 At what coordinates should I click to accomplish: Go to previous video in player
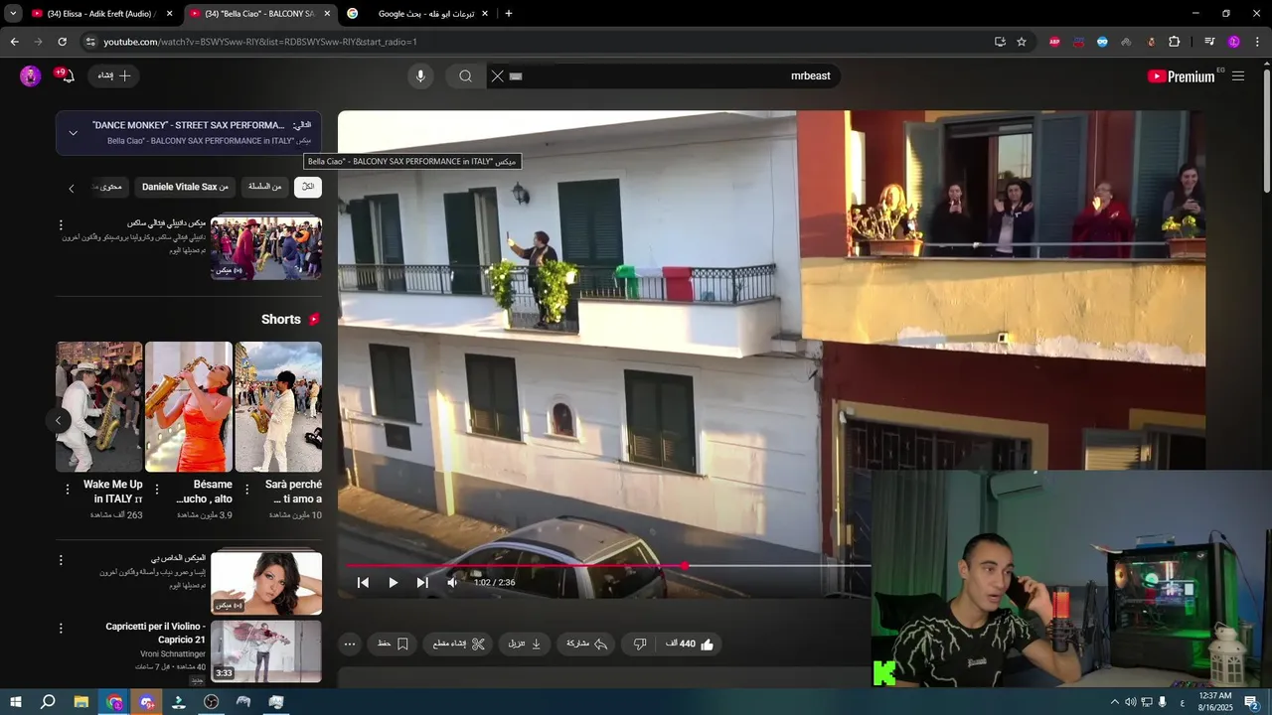coord(363,583)
